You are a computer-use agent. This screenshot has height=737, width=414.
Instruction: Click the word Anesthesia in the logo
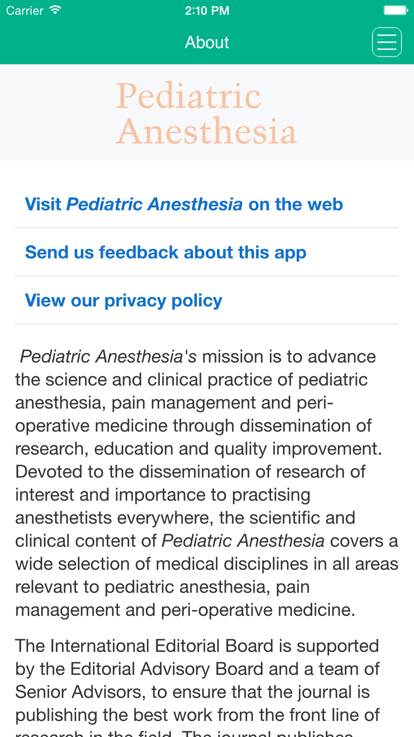pyautogui.click(x=206, y=131)
